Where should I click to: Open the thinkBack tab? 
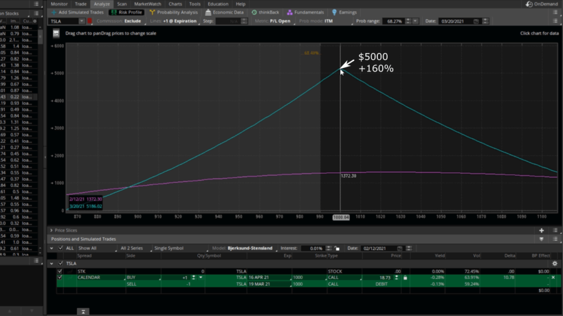[x=266, y=12]
